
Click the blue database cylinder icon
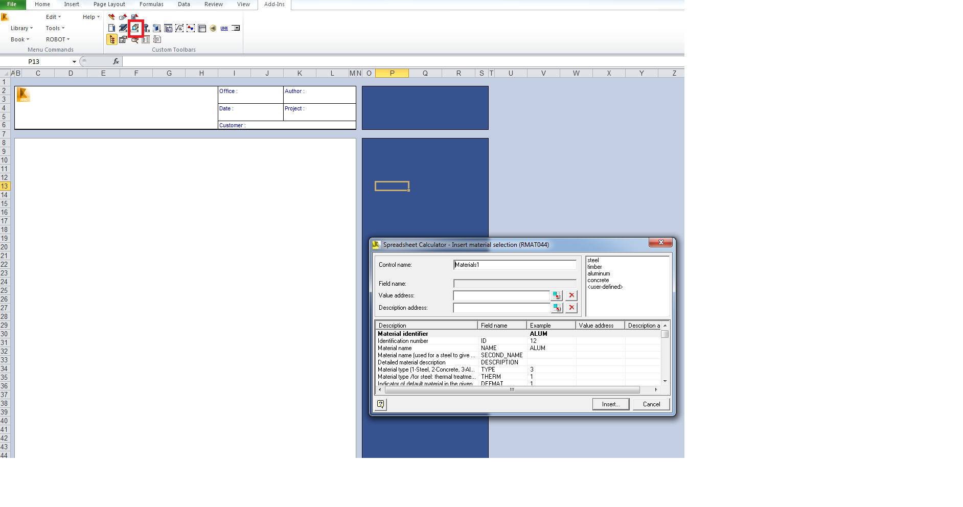coord(157,28)
